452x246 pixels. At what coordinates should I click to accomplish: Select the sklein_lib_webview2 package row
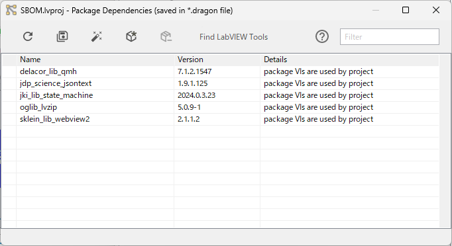point(221,119)
